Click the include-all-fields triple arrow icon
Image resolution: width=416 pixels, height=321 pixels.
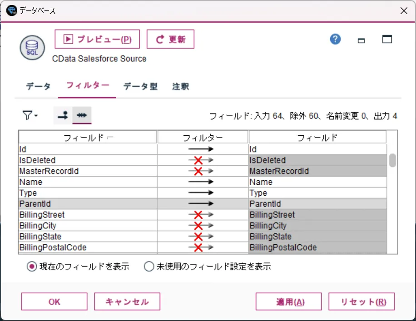82,115
